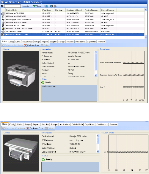Click the Black and Yellow Printhead level bar
The width and height of the screenshot is (149, 174).
pos(134,63)
